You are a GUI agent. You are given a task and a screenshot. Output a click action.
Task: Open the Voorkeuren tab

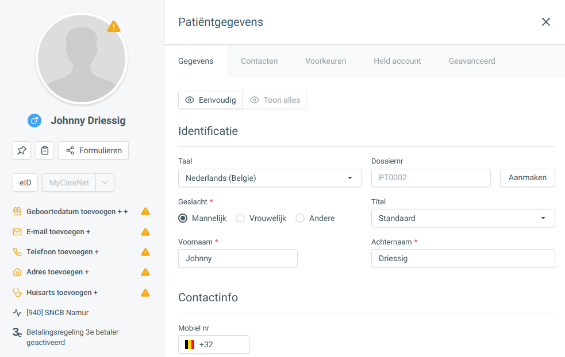coord(326,61)
